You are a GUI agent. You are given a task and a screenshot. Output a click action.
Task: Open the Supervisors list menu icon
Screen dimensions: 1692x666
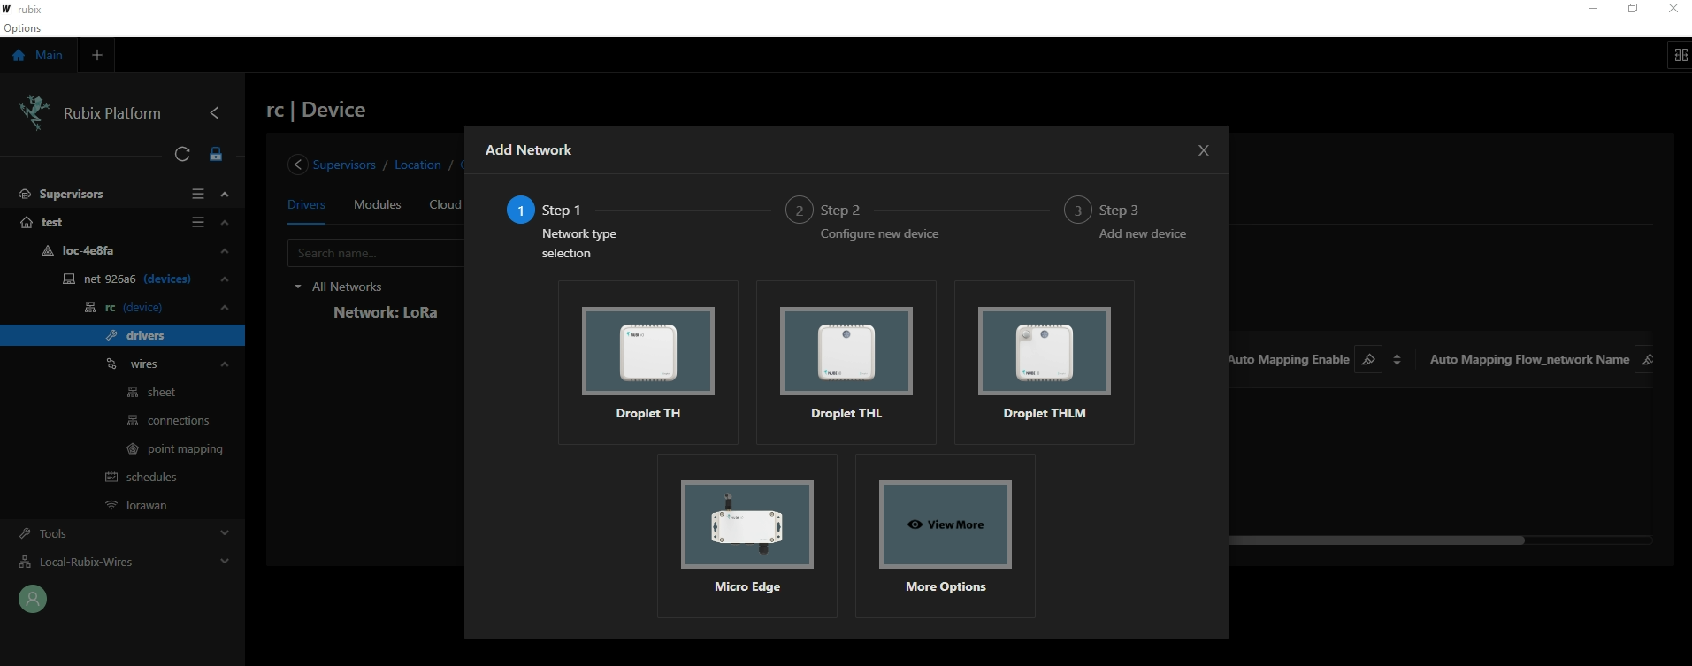[x=198, y=194]
